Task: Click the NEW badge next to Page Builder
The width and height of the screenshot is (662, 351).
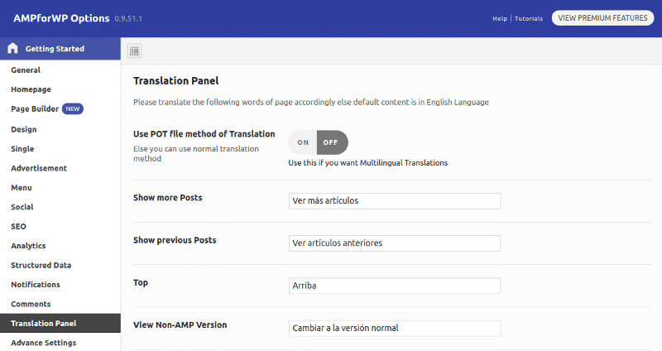Action: click(73, 109)
